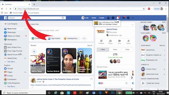169x95 pixels.
Task: View Kelly Allen's story
Action: (x=69, y=61)
